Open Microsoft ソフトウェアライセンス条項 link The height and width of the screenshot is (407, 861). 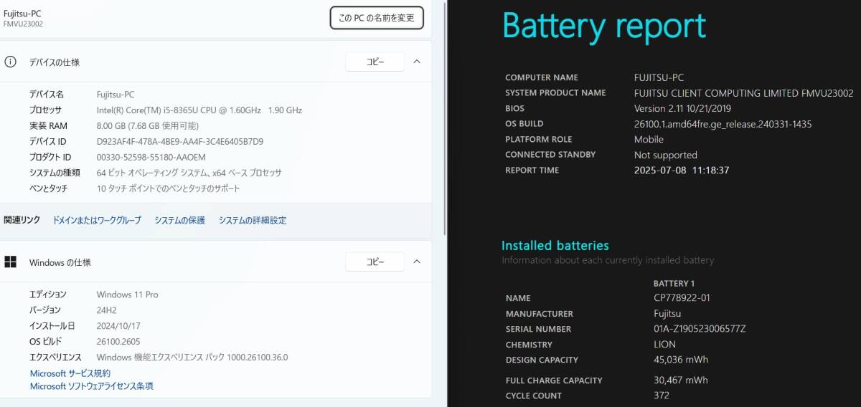[x=91, y=386]
